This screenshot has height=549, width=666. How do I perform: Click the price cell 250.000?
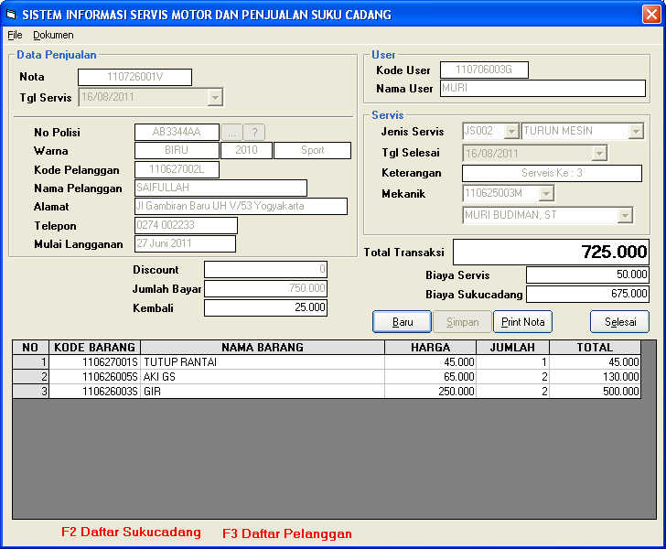click(x=430, y=391)
